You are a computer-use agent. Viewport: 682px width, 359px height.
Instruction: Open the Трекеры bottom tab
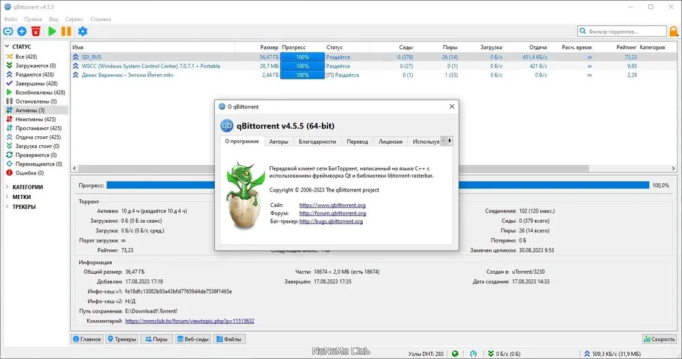[x=122, y=339]
